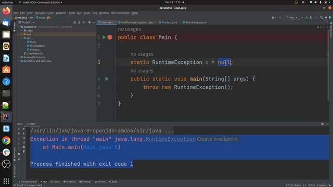333x187 pixels.
Task: Click the clear all trash icon in Run panel
Action: (23, 151)
